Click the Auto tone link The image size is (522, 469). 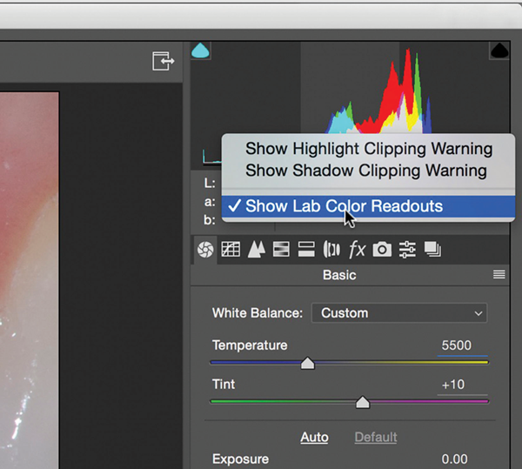click(314, 437)
